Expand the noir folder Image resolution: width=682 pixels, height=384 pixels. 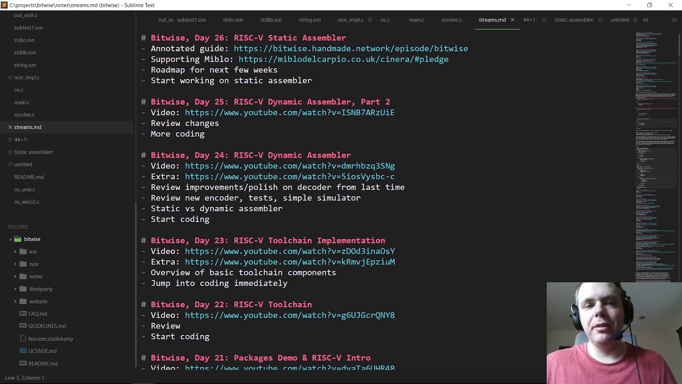15,264
